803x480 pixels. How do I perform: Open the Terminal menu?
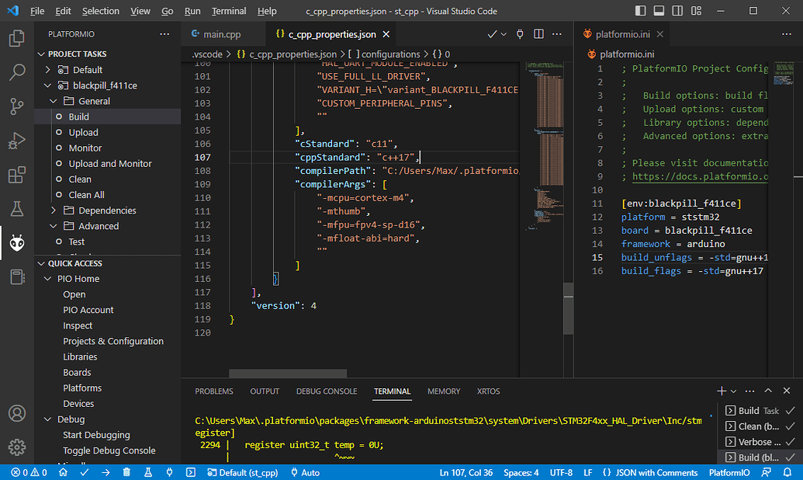click(x=228, y=11)
